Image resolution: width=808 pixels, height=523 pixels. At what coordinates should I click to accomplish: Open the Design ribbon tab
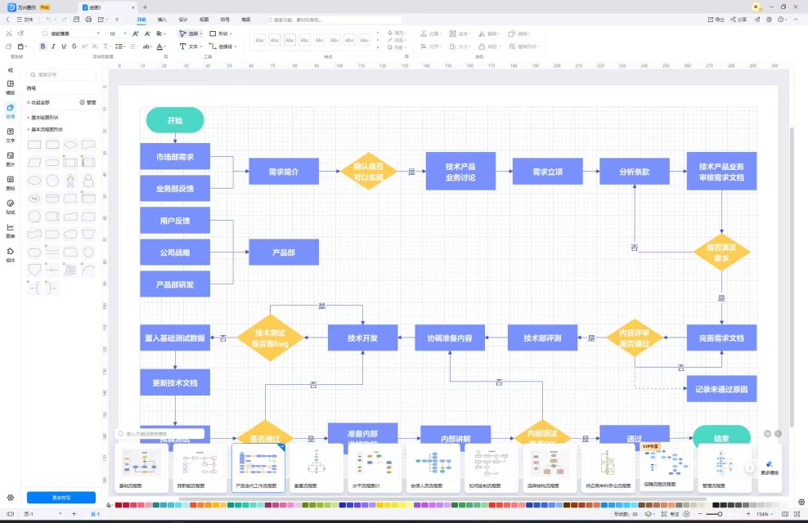click(x=183, y=20)
